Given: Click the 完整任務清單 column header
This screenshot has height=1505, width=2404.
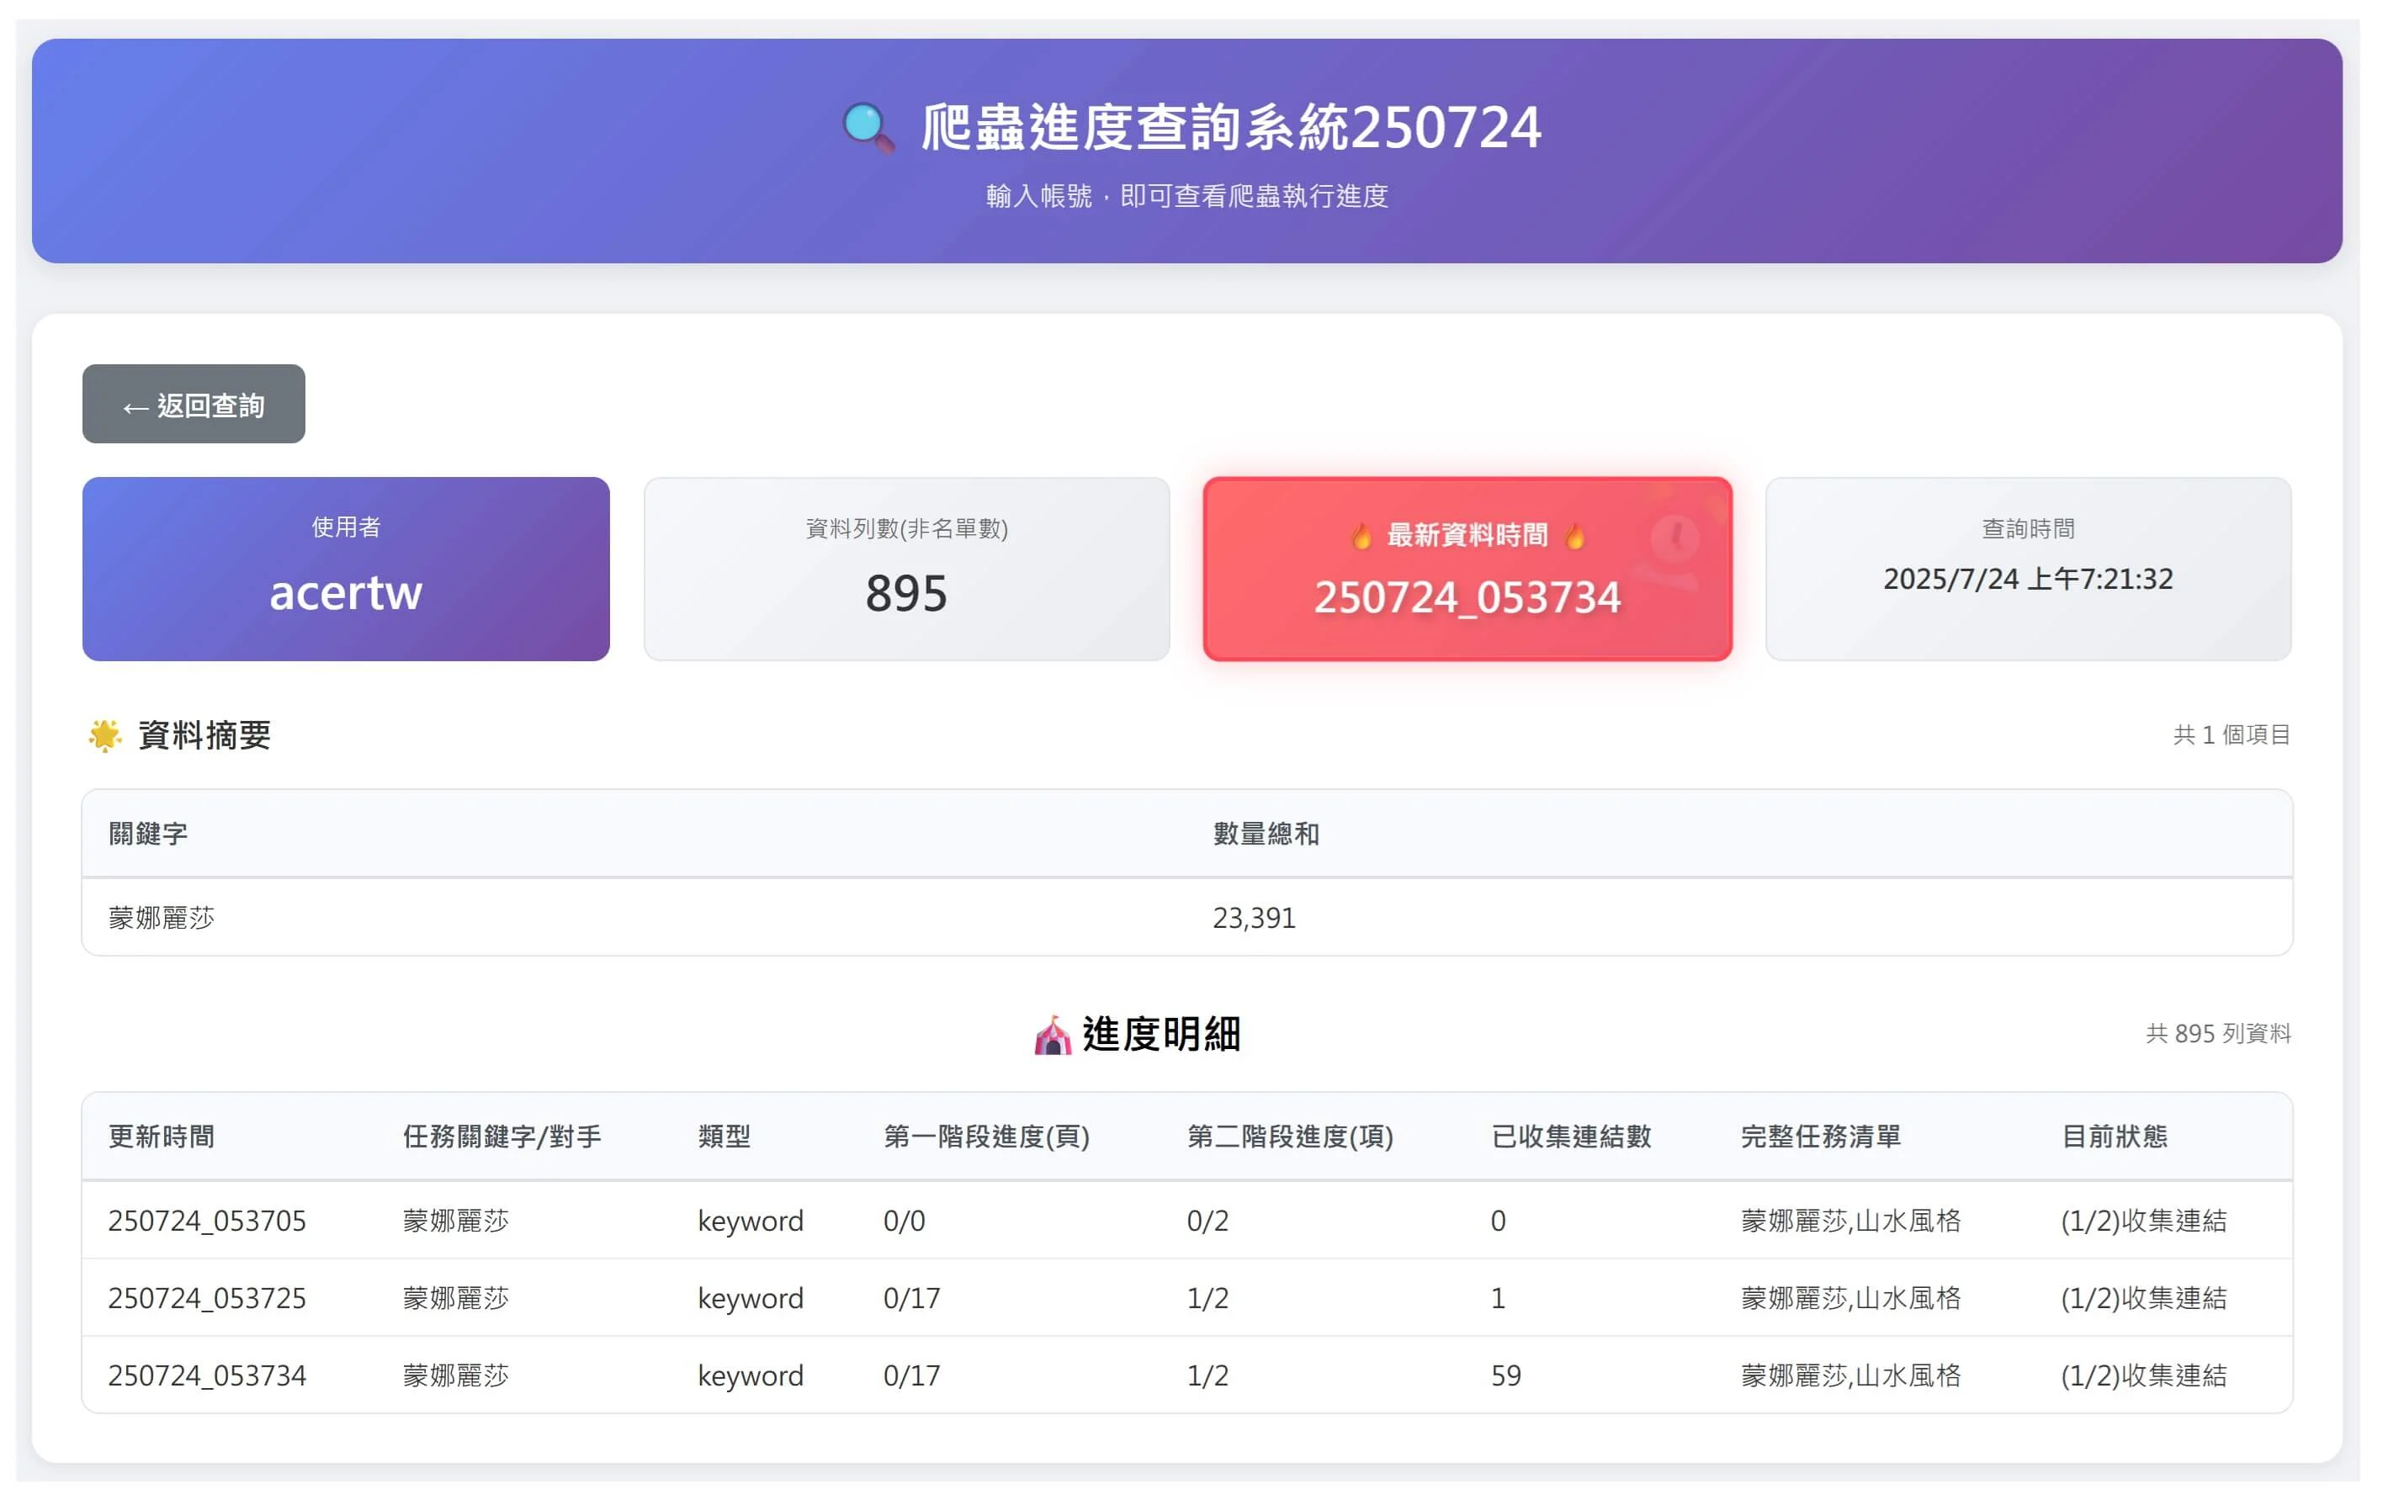Looking at the screenshot, I should tap(1821, 1137).
